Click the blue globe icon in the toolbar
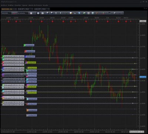The image size is (148, 134). tap(79, 13)
